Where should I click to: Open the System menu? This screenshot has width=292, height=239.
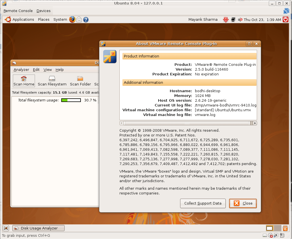pyautogui.click(x=60, y=19)
